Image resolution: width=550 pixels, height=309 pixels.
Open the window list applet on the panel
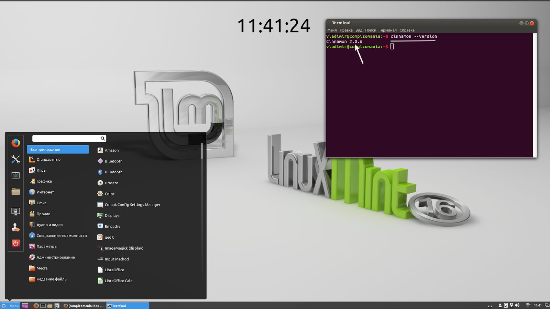[528, 305]
